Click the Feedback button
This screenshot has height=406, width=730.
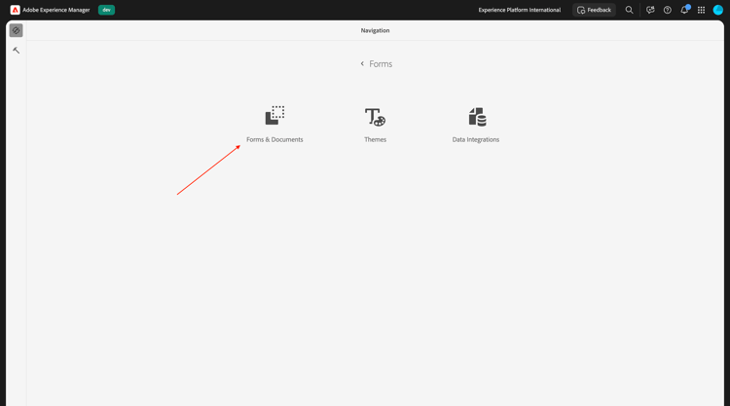594,10
